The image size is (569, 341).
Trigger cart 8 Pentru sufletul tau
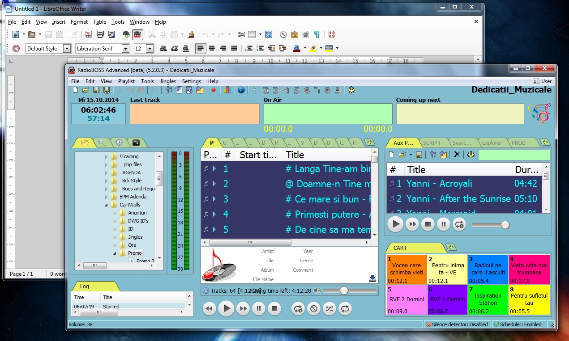coord(529,300)
